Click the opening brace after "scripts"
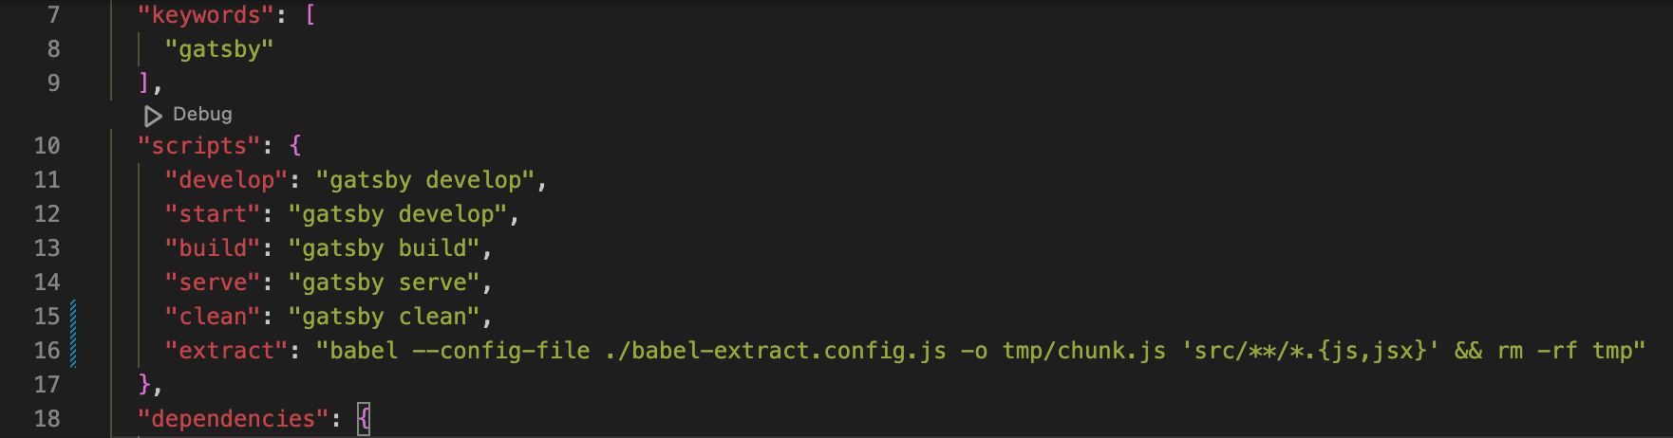This screenshot has height=438, width=1673. (x=295, y=146)
